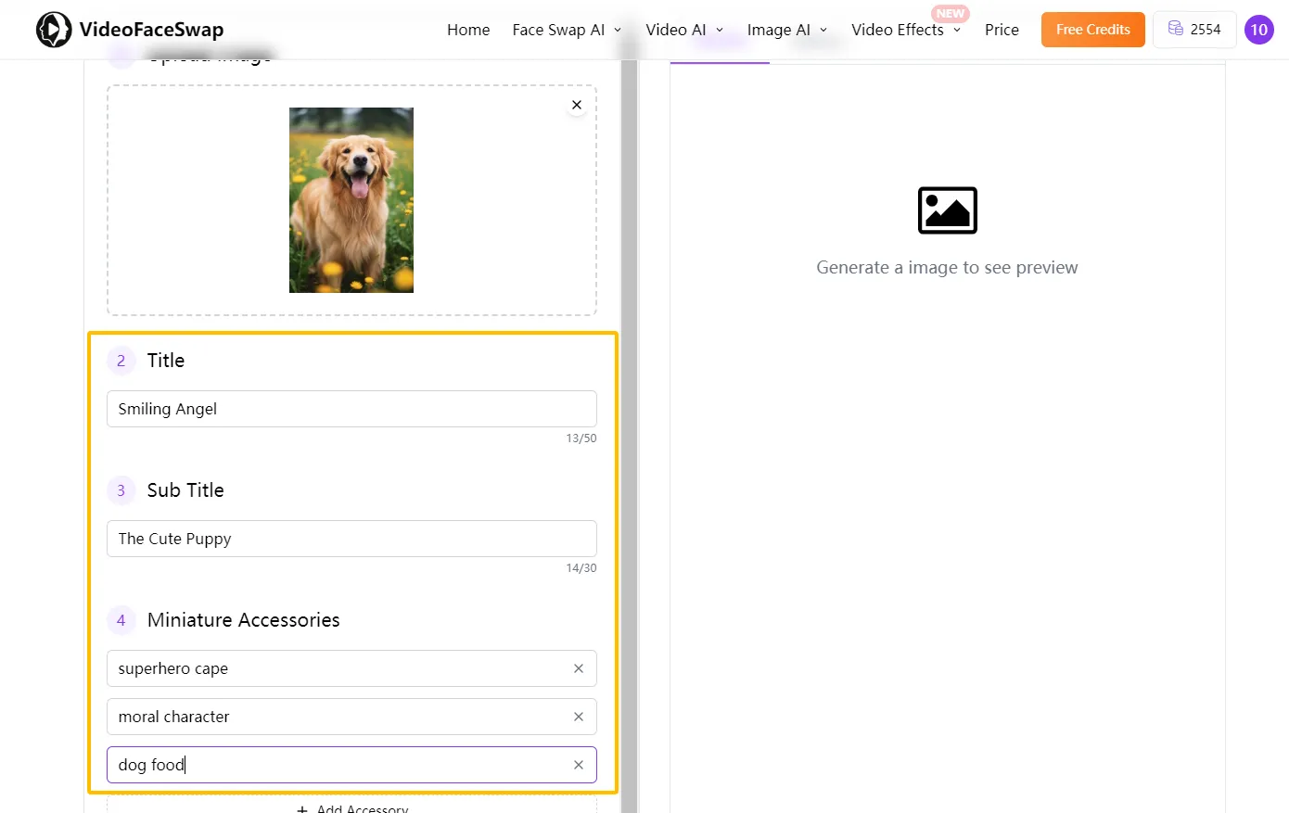Add another accessory field
1289x813 pixels.
coord(351,807)
